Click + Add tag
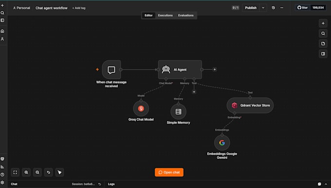This screenshot has height=188, width=331. point(79,8)
